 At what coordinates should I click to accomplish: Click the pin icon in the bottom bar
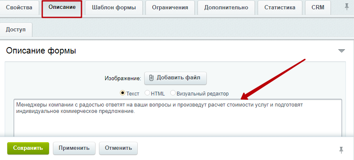(x=341, y=150)
